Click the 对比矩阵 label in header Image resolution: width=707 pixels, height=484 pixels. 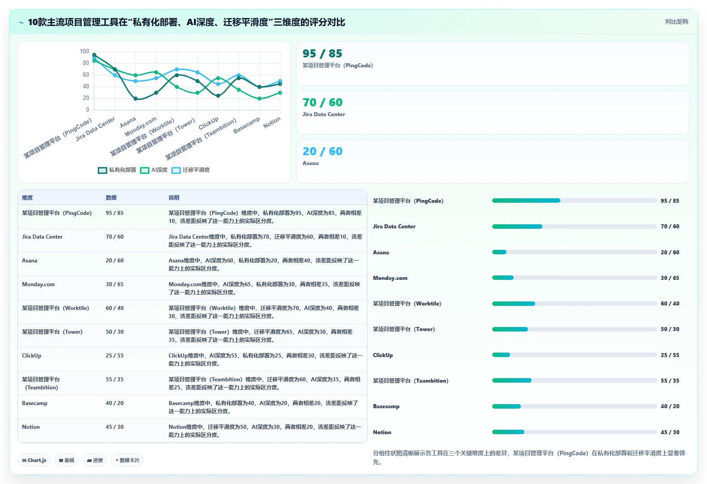tap(676, 22)
